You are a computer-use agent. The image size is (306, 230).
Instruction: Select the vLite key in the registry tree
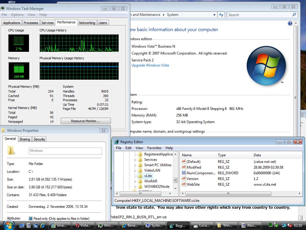[x=148, y=176]
